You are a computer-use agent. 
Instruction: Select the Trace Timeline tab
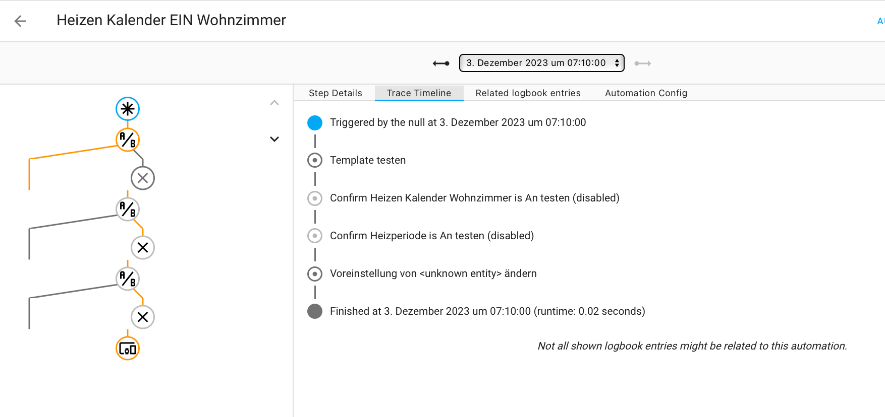pos(419,93)
